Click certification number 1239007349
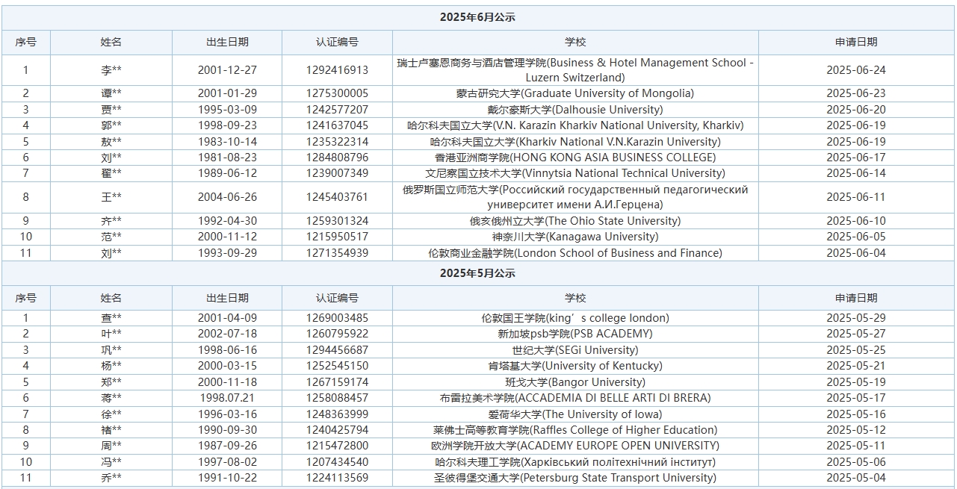The height and width of the screenshot is (489, 957). 337,173
